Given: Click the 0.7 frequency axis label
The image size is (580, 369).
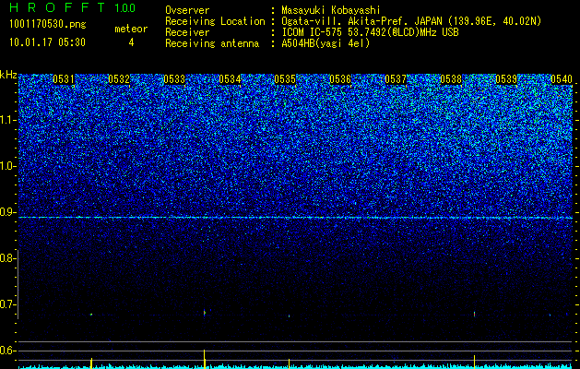Looking at the screenshot, I should click(x=7, y=304).
